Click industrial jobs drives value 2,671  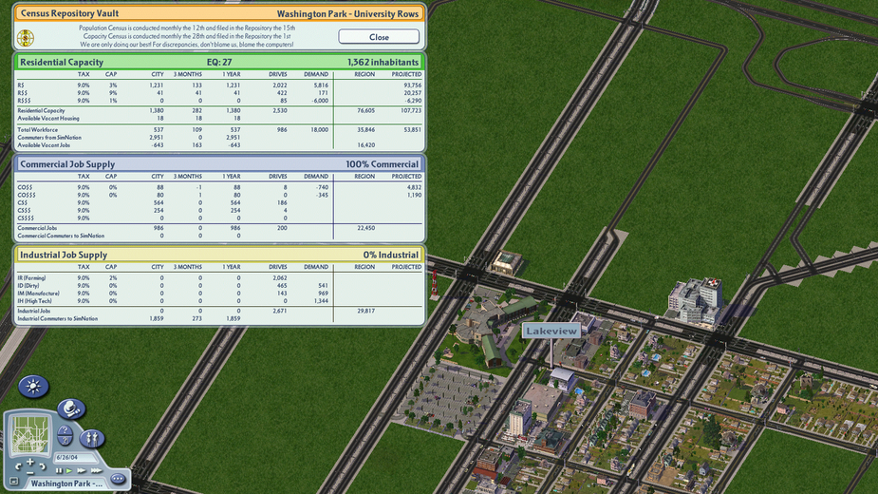279,312
